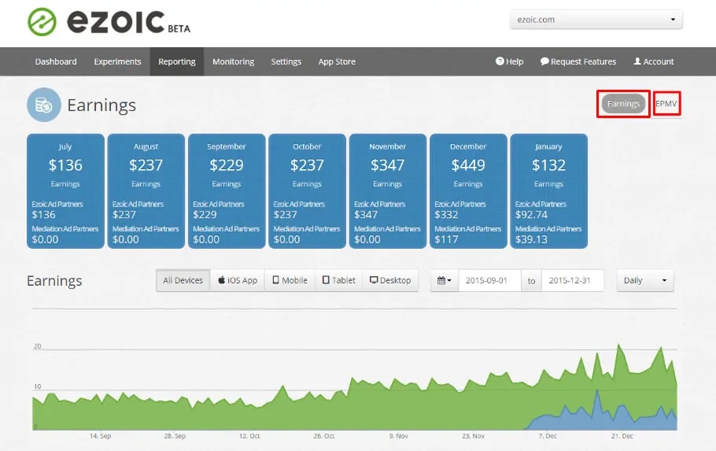The width and height of the screenshot is (716, 451).
Task: Click the $92.74 Ezoic Ad Partners value
Action: (531, 214)
